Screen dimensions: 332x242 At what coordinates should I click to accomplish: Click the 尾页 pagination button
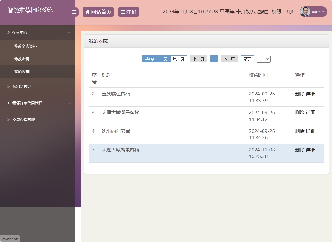click(x=247, y=59)
